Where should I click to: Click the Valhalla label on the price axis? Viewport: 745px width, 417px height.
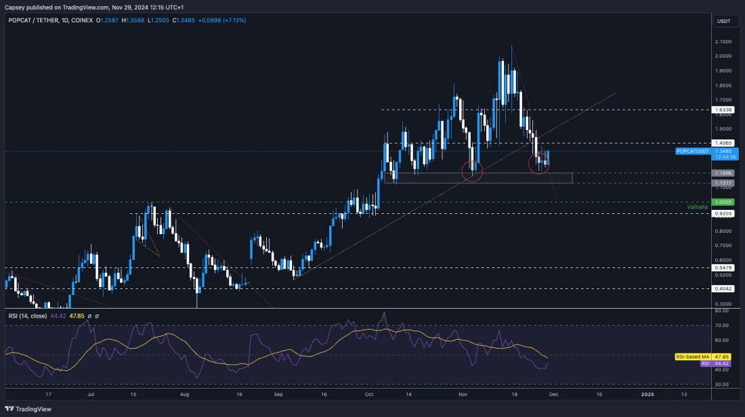(698, 207)
